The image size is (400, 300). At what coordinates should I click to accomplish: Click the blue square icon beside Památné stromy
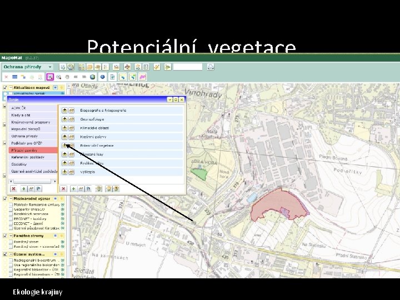click(55, 236)
